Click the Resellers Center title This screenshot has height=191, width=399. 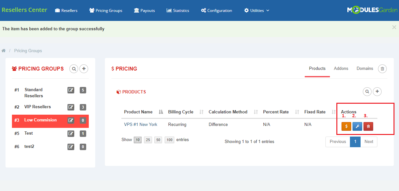(25, 10)
